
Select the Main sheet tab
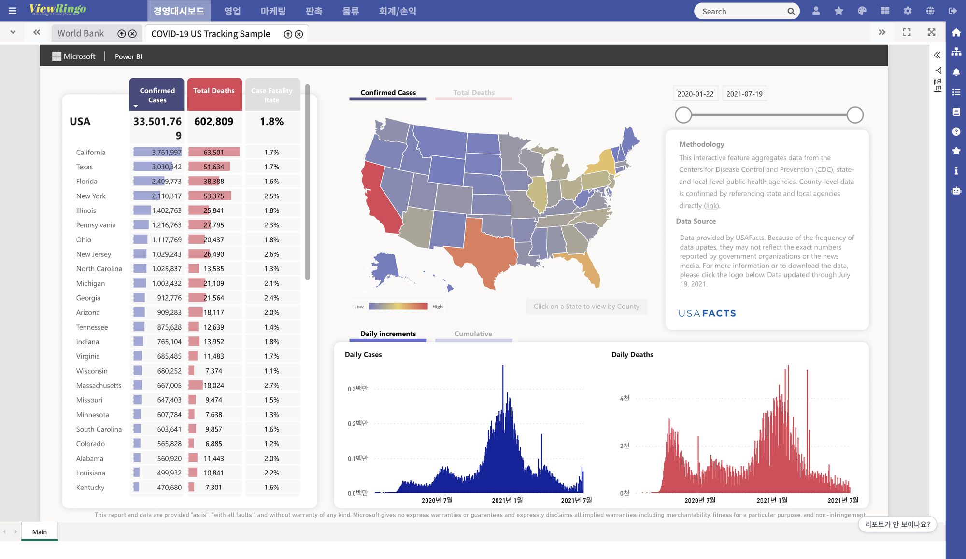pyautogui.click(x=40, y=531)
